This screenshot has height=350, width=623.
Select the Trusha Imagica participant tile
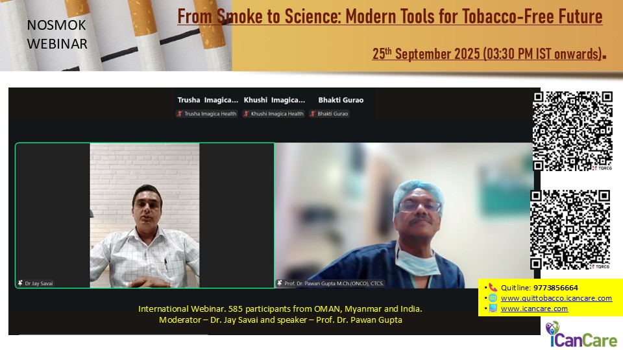pos(207,106)
